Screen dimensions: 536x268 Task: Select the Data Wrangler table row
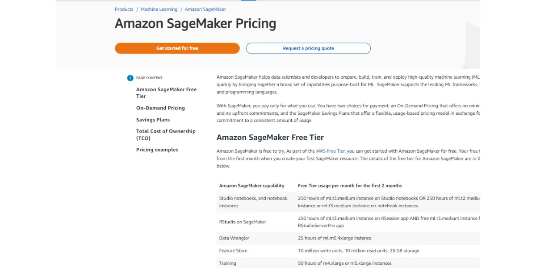tap(348, 238)
